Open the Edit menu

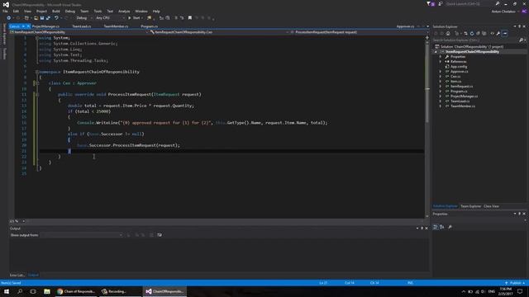point(16,11)
